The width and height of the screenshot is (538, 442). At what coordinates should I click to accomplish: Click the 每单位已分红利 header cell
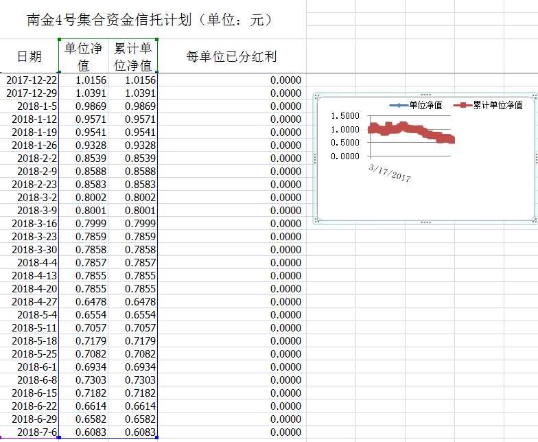click(231, 56)
